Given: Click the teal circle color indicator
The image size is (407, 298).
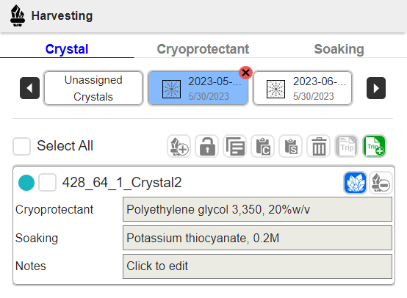Looking at the screenshot, I should [x=26, y=183].
